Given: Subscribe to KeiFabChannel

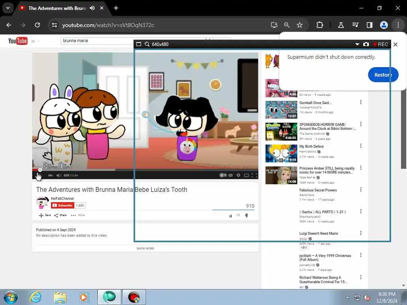Looking at the screenshot, I should (62, 205).
